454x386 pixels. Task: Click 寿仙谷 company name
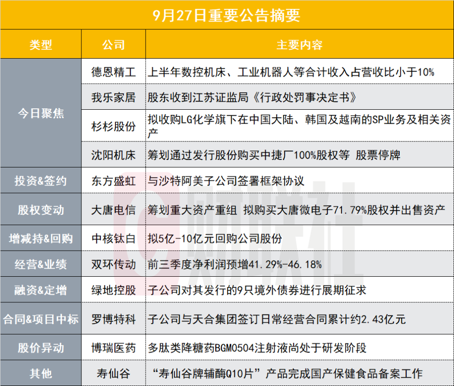click(x=113, y=374)
